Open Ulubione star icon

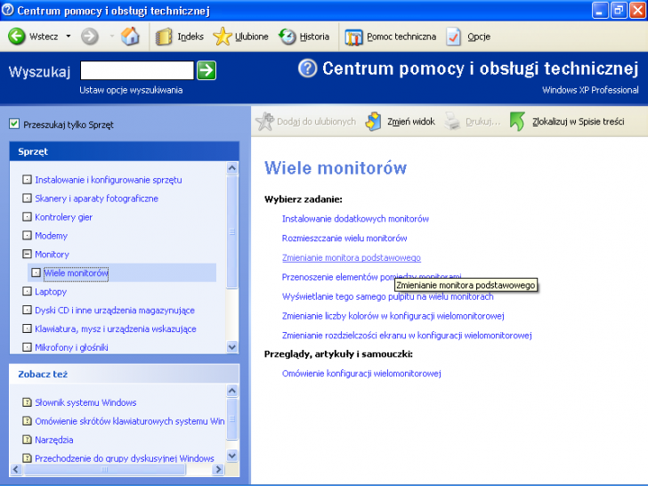(223, 36)
